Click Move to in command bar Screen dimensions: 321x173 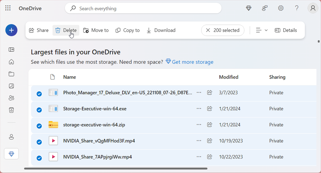96,30
